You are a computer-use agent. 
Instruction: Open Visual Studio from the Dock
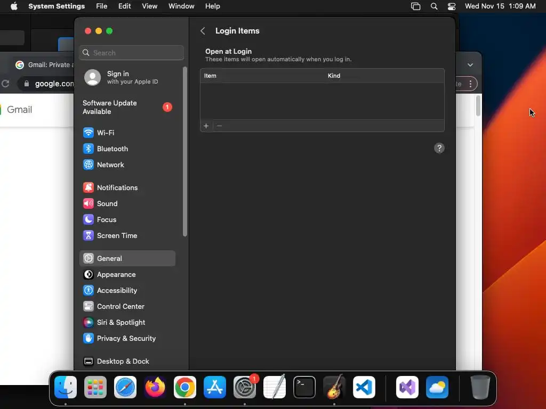point(407,387)
